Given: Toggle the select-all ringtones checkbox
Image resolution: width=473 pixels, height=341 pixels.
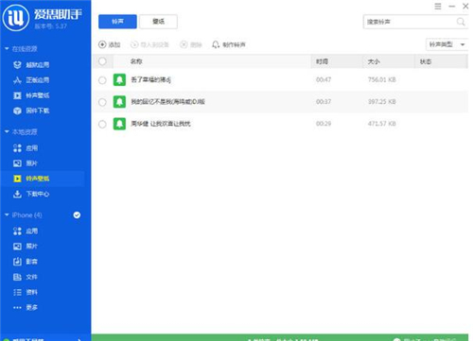Looking at the screenshot, I should click(102, 61).
